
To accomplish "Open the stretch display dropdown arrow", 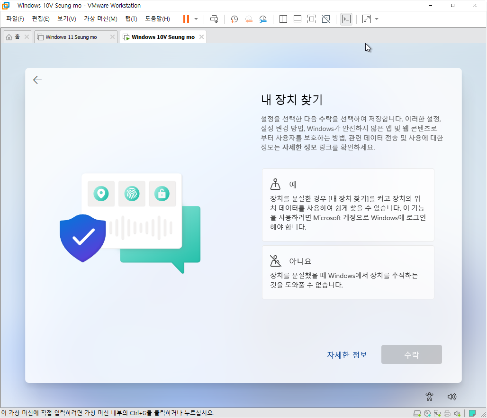I will click(377, 19).
